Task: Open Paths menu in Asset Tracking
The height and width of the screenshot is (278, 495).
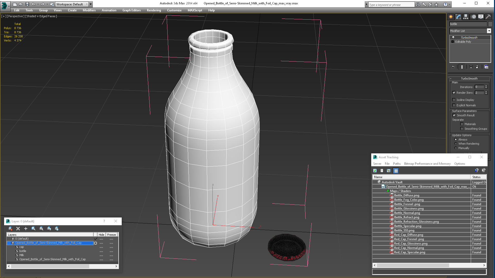Action: [397, 164]
